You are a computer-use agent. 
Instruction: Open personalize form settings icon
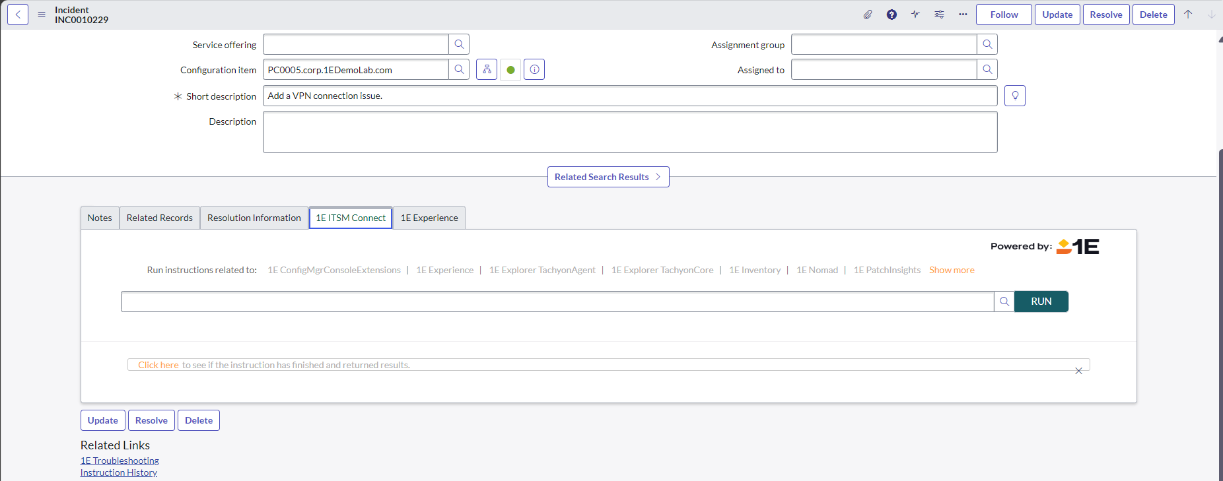(939, 15)
